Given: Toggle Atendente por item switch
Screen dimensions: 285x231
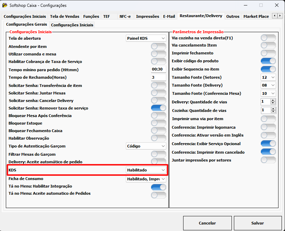Looking at the screenshot, I should coord(158,46).
